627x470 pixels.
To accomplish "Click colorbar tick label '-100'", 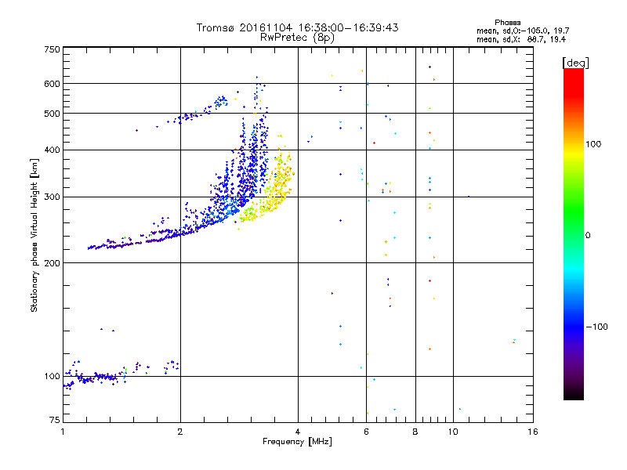I will tap(597, 327).
